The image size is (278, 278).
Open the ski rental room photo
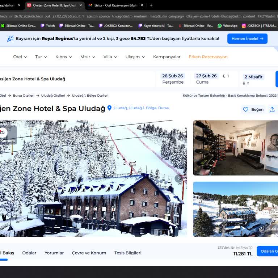[x=235, y=148]
